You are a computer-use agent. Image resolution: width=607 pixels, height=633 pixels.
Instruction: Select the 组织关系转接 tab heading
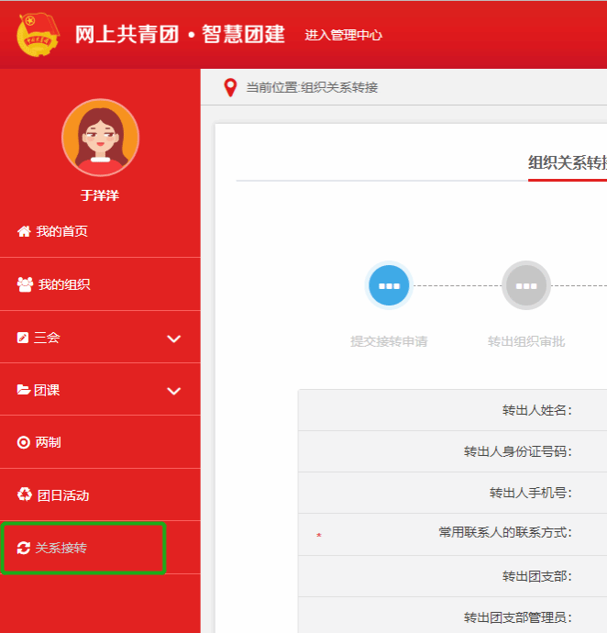(567, 163)
